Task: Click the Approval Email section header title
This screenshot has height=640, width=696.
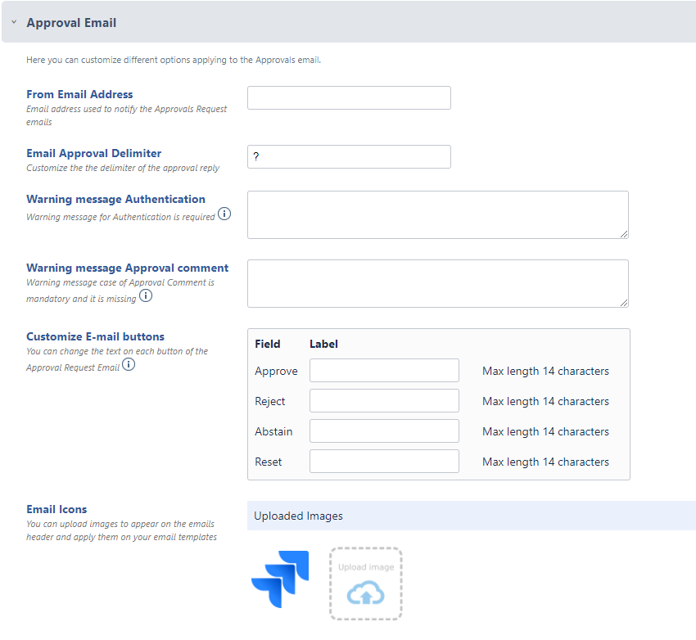Action: point(71,23)
